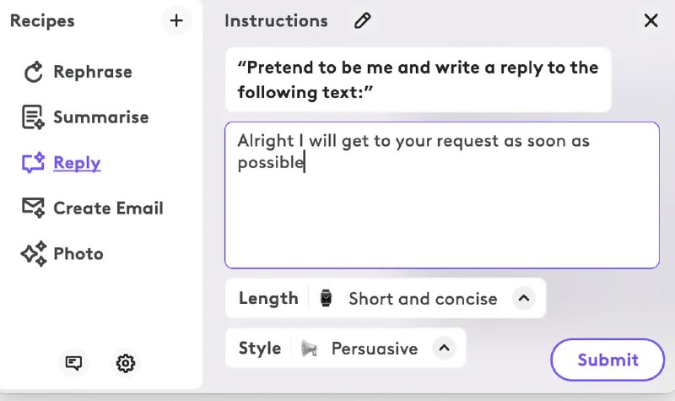Expand the Style dropdown chevron
This screenshot has width=675, height=401.
[x=444, y=349]
